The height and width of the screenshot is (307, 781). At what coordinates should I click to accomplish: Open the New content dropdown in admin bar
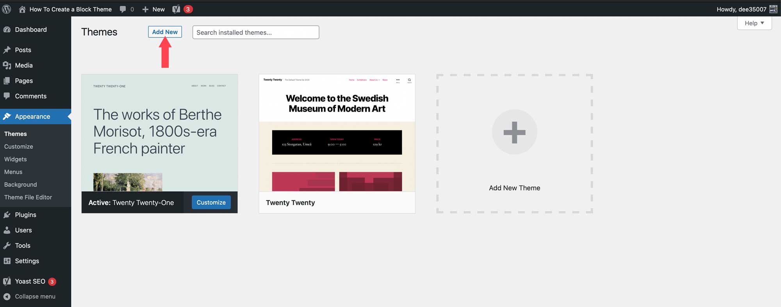153,9
